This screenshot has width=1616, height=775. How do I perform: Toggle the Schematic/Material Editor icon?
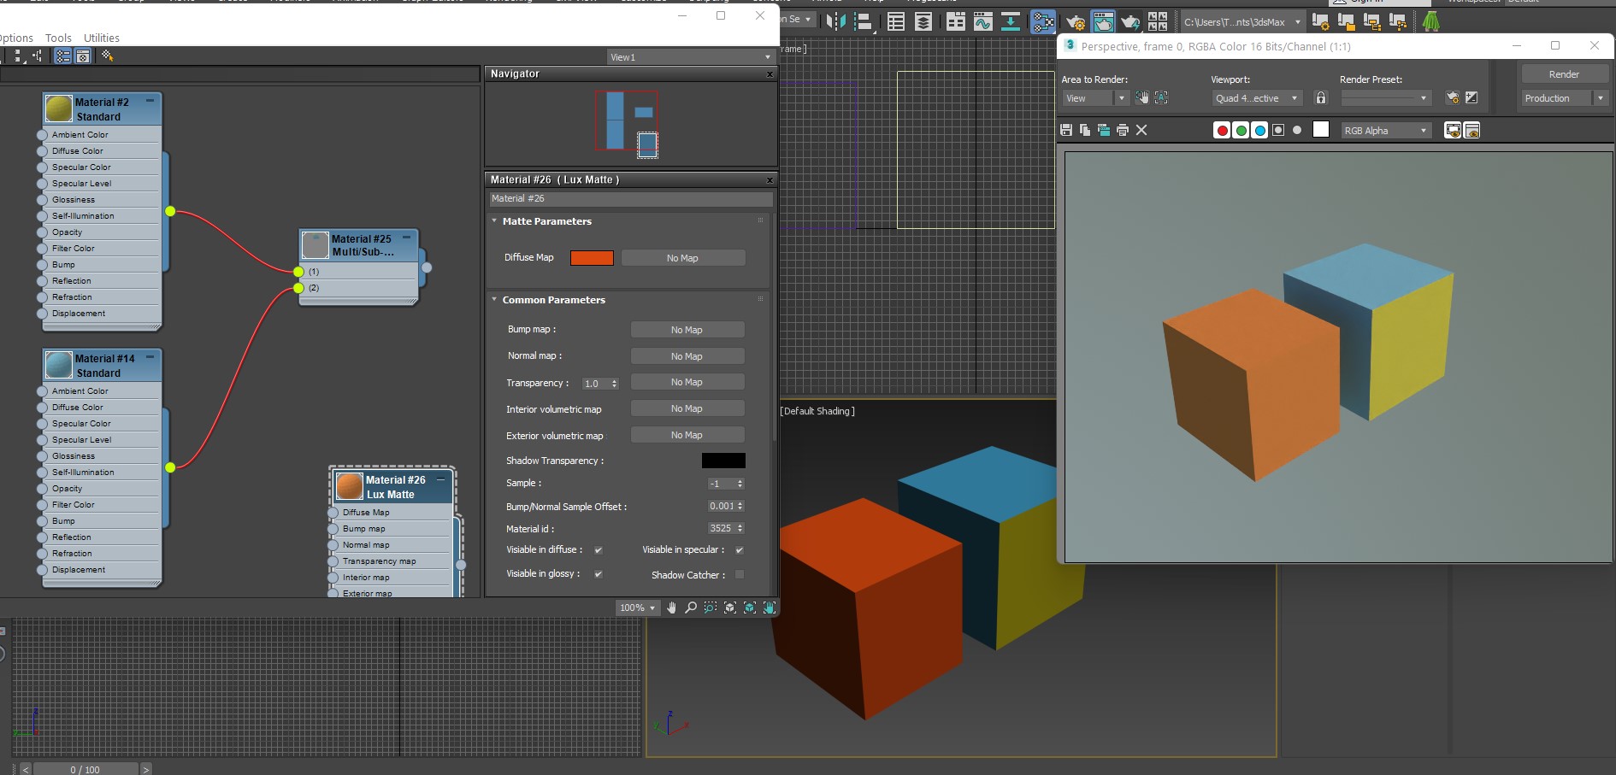1043,22
